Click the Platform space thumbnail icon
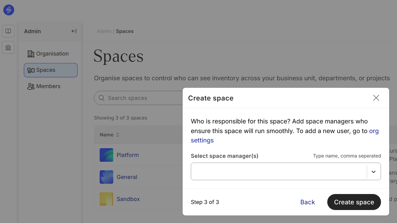 (106, 155)
